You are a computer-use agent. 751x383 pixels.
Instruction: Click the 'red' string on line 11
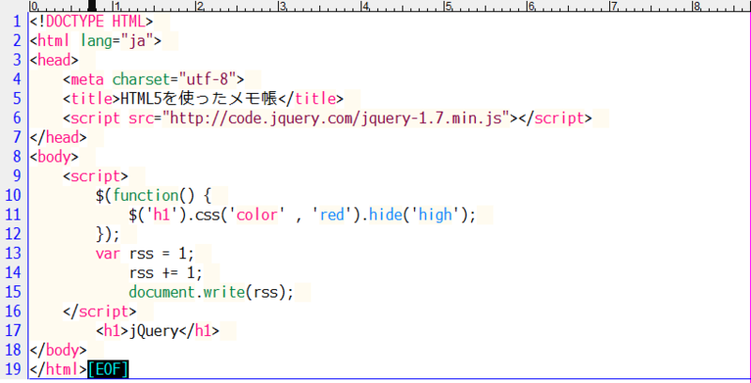[x=332, y=215]
